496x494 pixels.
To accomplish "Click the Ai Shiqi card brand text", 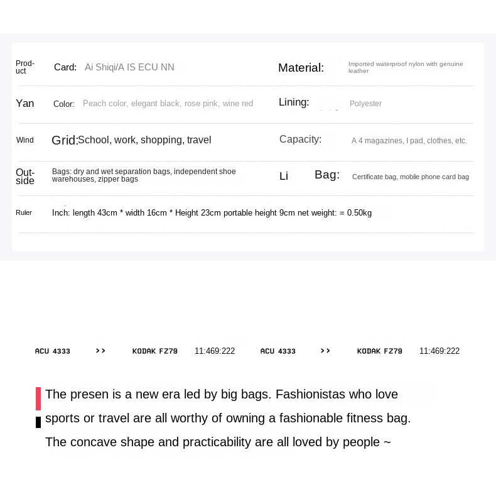I will pos(129,67).
